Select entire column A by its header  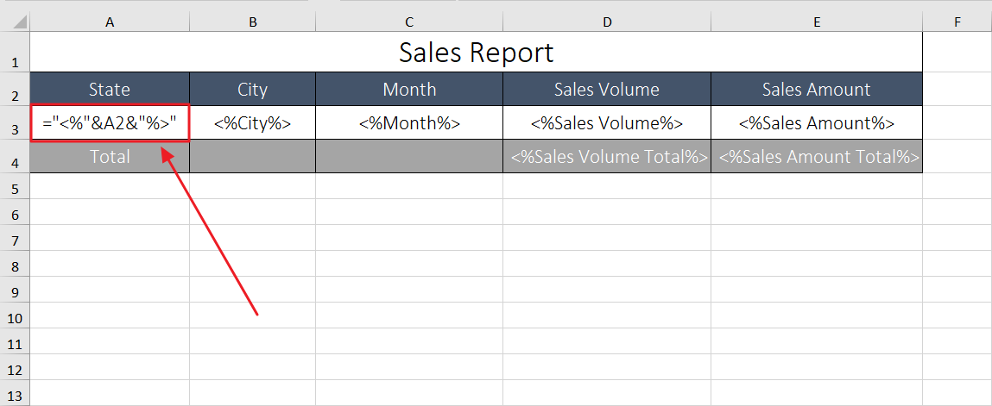(x=110, y=22)
